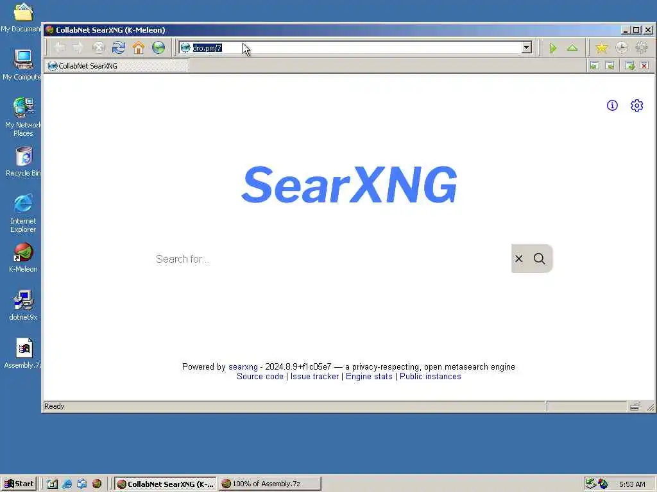Click the green Go arrow button

pos(553,48)
